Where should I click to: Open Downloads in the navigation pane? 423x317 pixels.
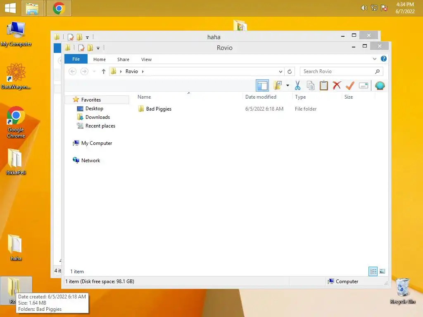[97, 117]
